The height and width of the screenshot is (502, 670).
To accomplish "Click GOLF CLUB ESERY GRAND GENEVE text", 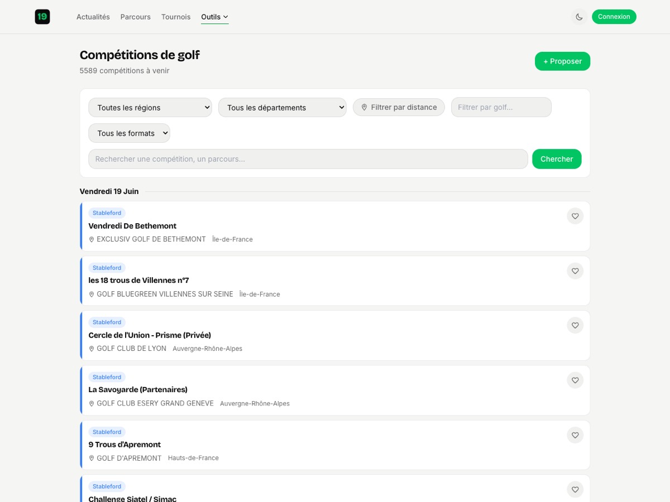I will [155, 403].
